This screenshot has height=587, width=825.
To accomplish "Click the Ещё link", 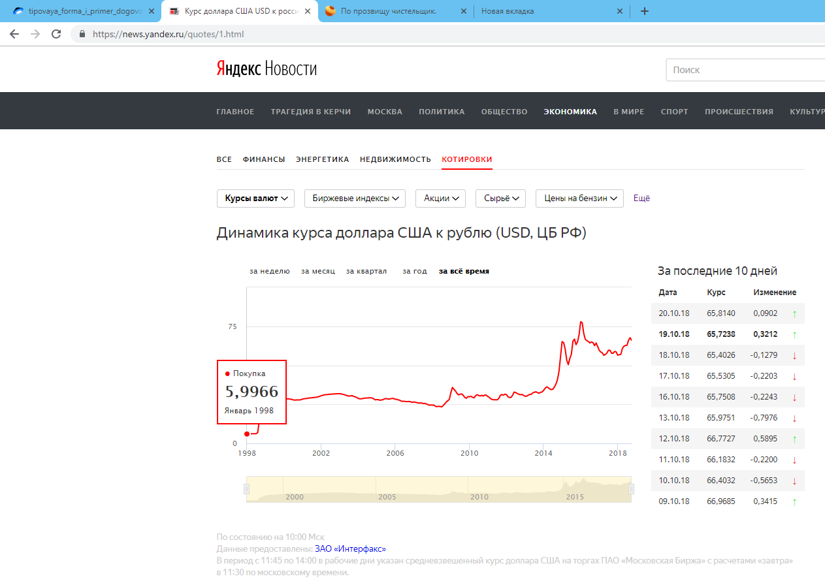I will tap(641, 198).
